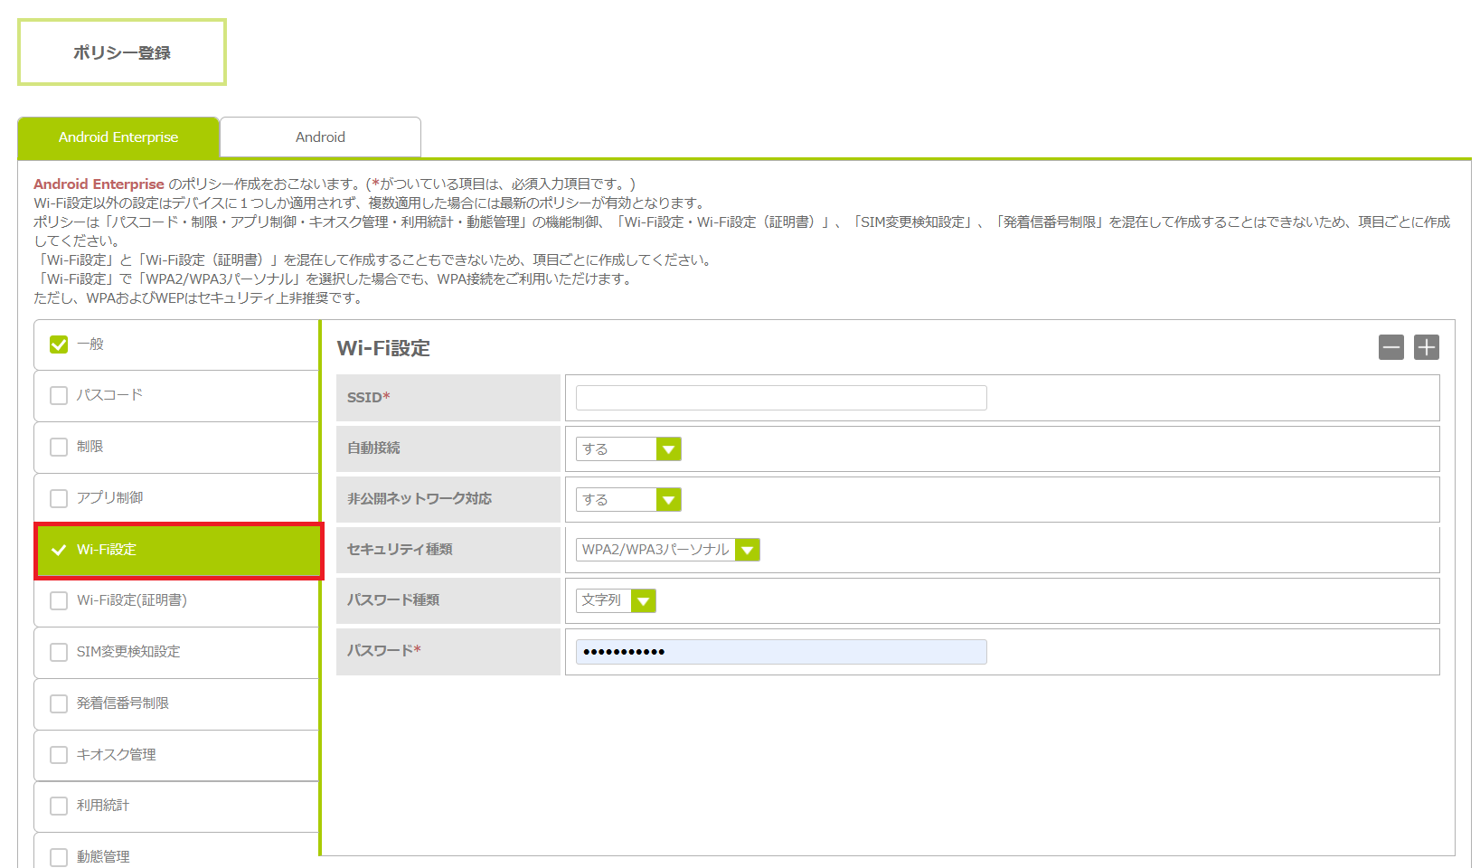This screenshot has height=868, width=1480.
Task: Click the plus icon to add Wi-Fi setting
Action: click(1426, 347)
